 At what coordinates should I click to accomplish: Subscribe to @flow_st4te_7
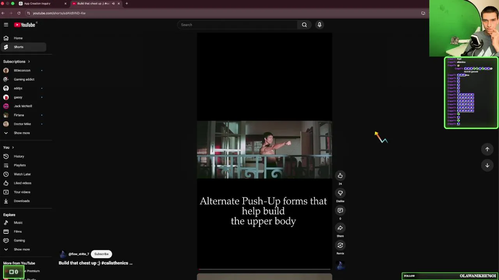101,254
